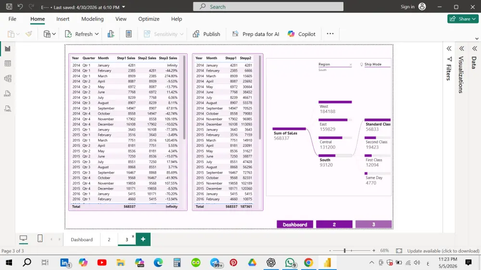Viewport: 481px width, 270px height.
Task: Click the Search box
Action: (268, 6)
